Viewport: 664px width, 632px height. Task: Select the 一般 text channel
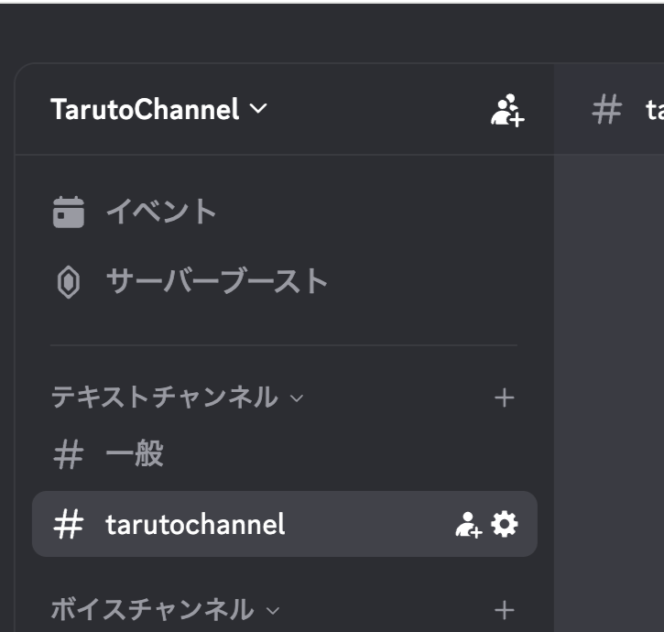pos(135,454)
